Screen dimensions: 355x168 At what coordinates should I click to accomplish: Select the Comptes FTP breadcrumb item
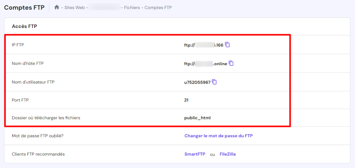pos(158,8)
